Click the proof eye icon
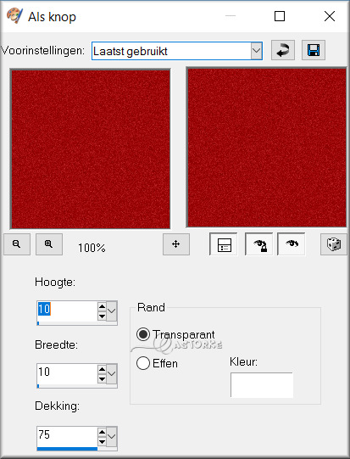Screen dimensions: 350x459 292,244
